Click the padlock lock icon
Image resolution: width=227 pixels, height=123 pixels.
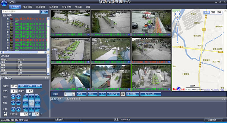(x=5, y=114)
